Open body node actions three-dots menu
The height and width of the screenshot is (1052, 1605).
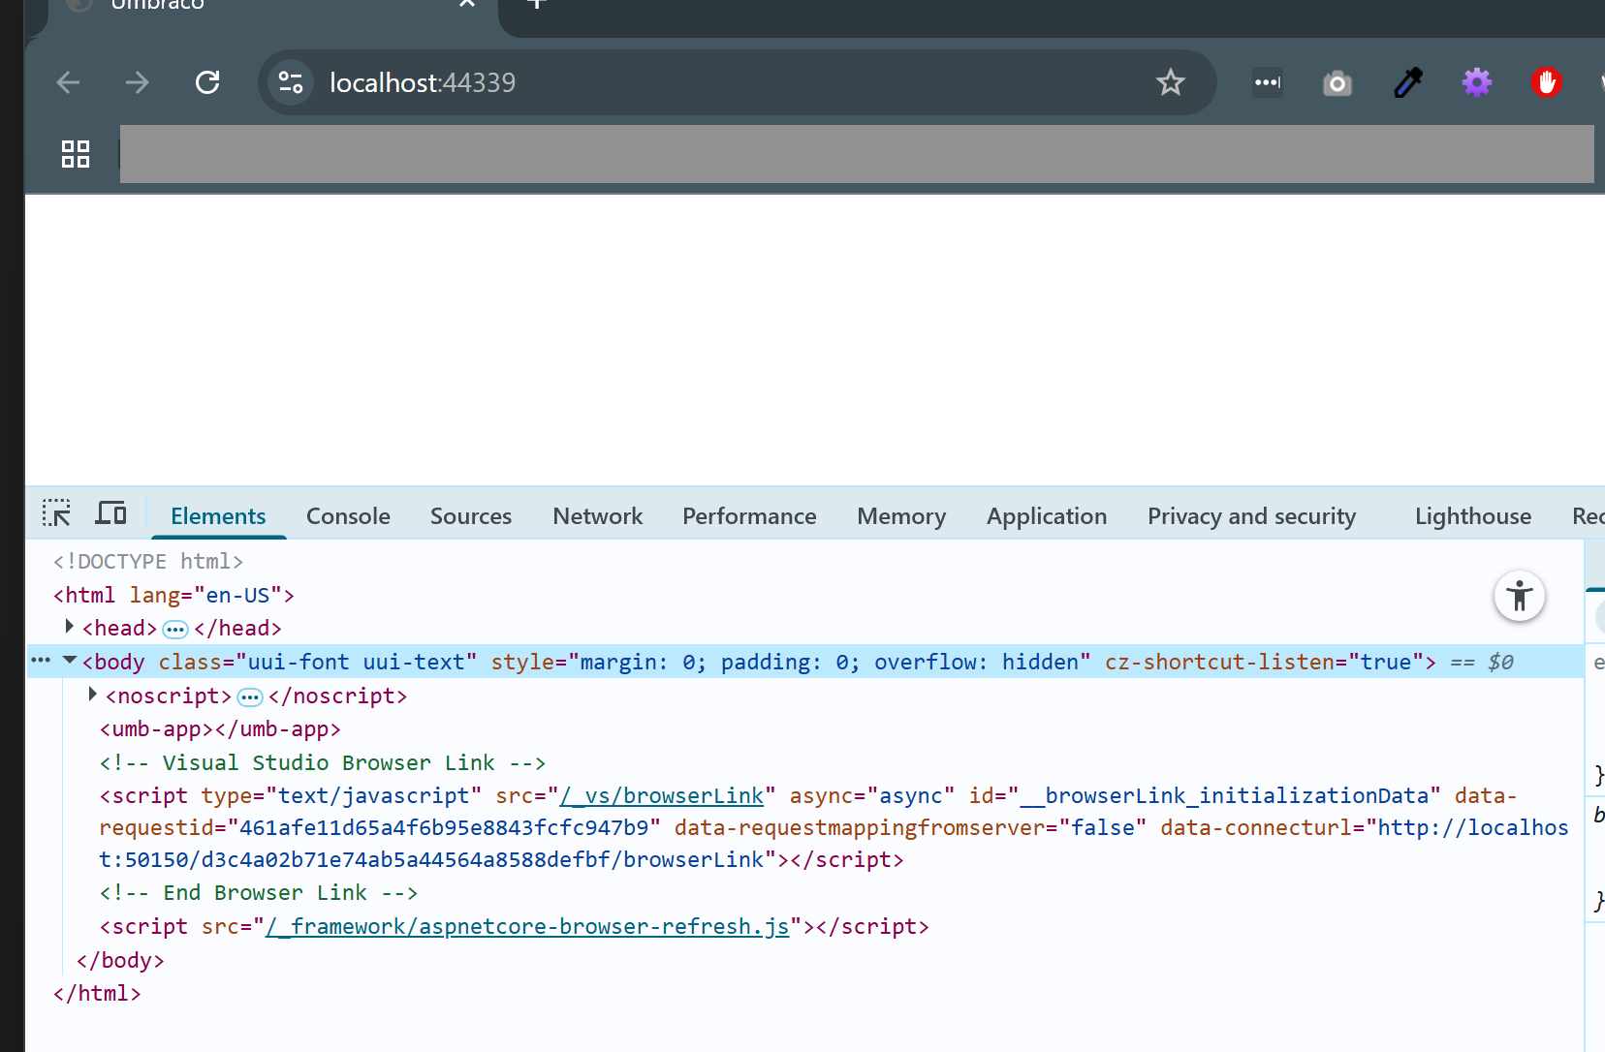[x=41, y=661]
